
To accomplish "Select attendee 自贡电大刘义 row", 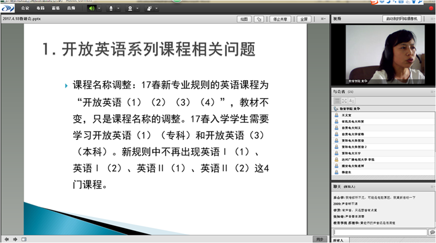I will 383,128.
